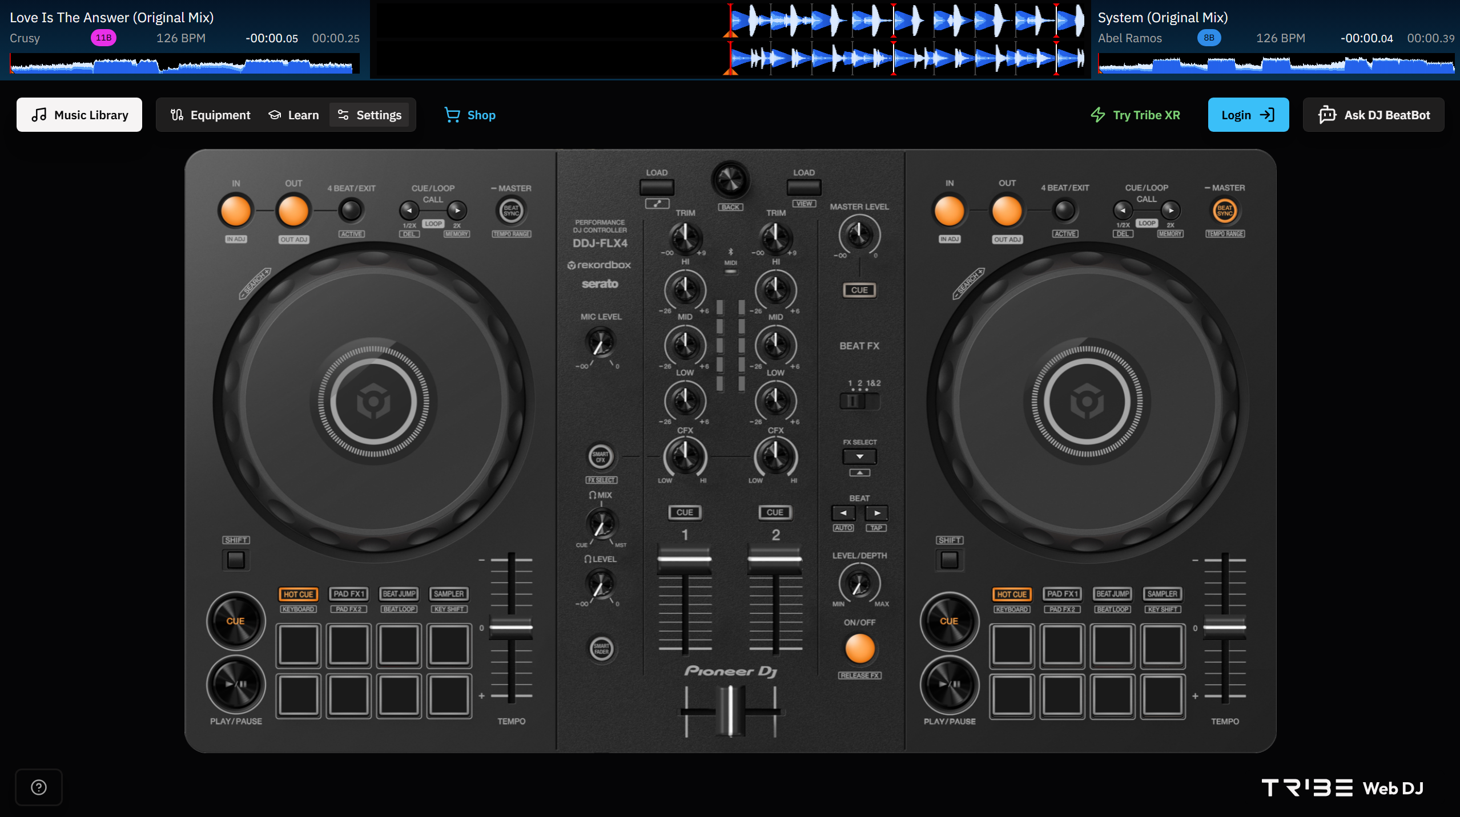
Task: Click the Master Level knob
Action: [859, 234]
